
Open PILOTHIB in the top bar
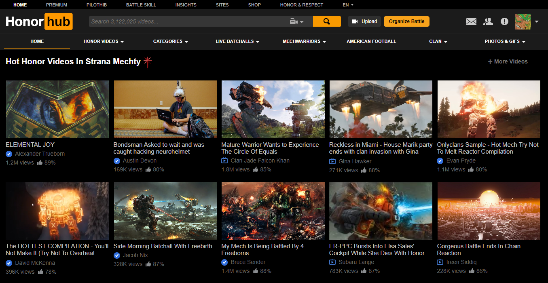click(x=97, y=5)
